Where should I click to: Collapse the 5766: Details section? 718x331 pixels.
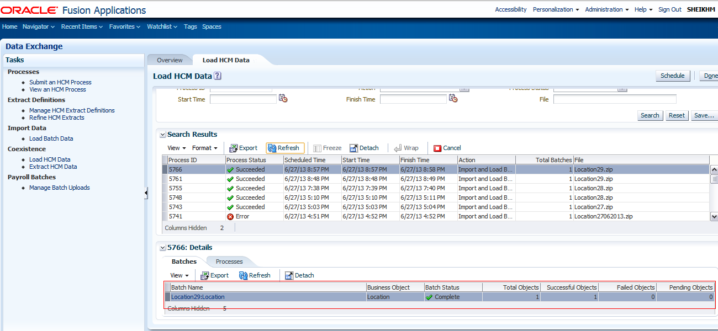point(163,247)
